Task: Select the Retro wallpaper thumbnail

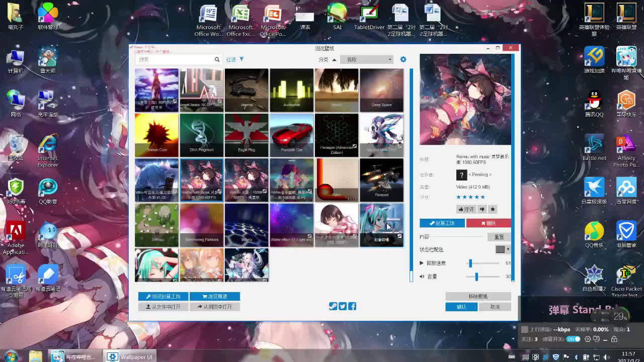Action: tap(337, 180)
